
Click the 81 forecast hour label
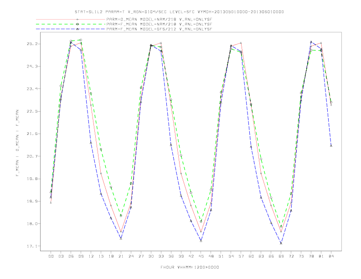(321, 256)
